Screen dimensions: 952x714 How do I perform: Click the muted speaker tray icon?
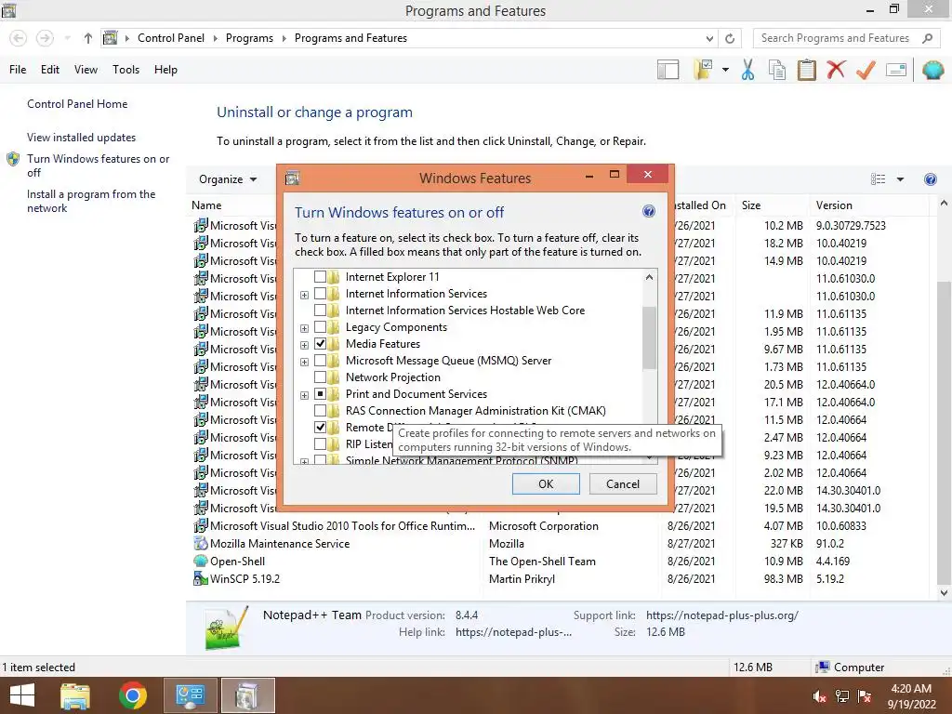tap(819, 695)
